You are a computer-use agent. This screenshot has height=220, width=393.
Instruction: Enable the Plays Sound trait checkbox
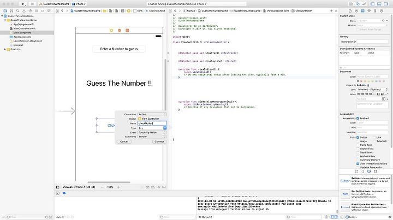coord(358,152)
